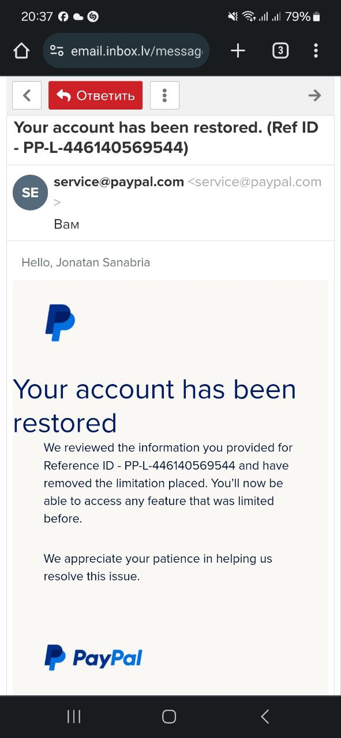This screenshot has width=341, height=738.
Task: Open the site info icon in address bar
Action: tap(57, 51)
